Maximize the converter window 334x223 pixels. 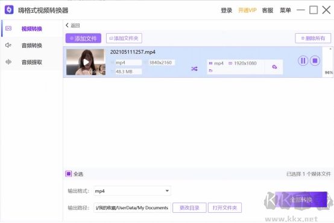click(x=314, y=10)
